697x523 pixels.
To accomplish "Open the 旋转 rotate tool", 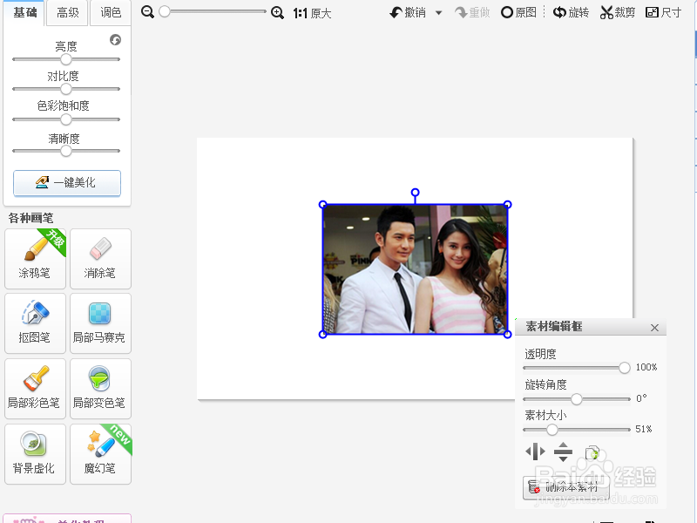I will tap(571, 12).
